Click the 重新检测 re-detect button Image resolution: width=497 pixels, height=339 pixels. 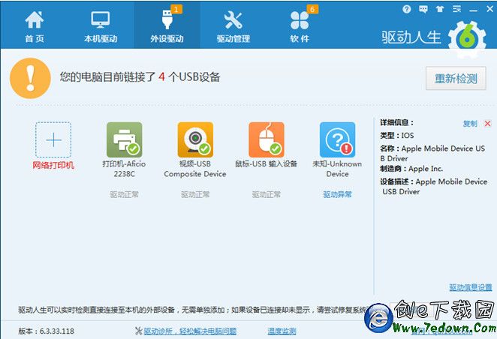click(456, 78)
